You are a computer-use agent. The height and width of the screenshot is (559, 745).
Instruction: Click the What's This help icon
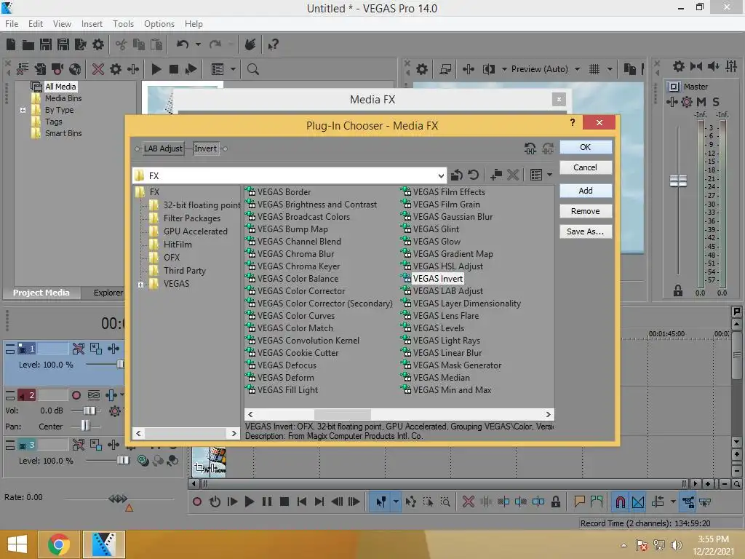(x=273, y=44)
